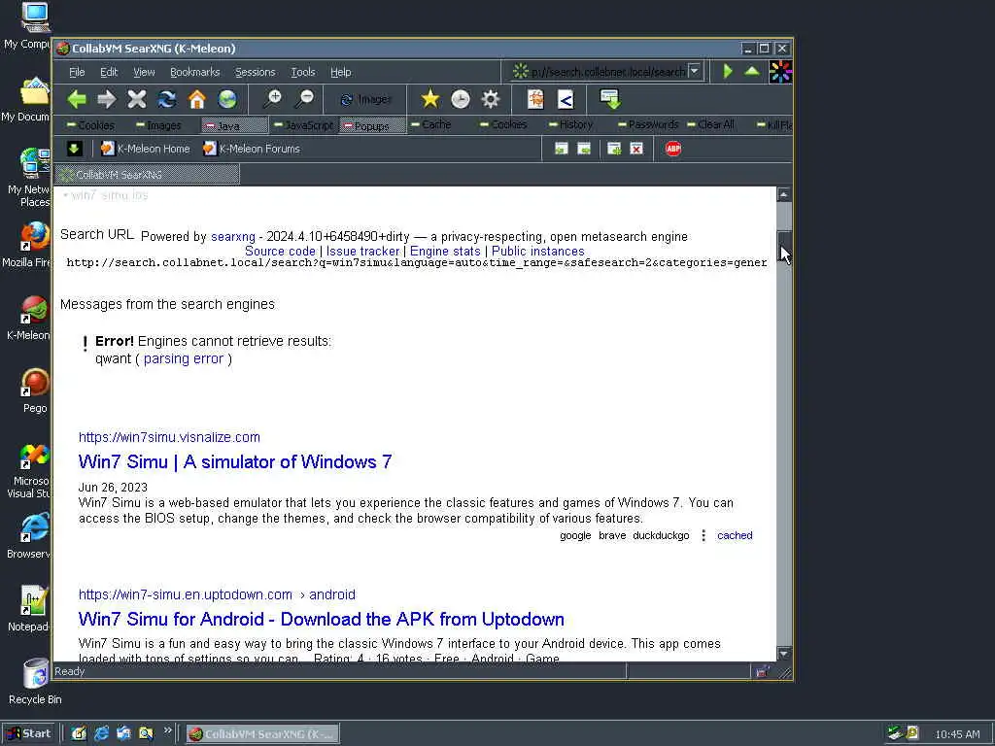Click the Images reload toolbar button
Screen dimensions: 995x746
pos(366,100)
